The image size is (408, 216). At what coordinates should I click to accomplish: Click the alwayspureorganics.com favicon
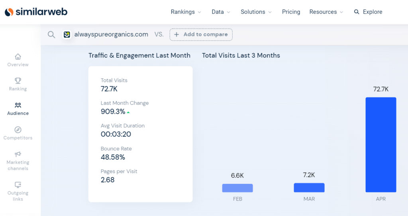pos(67,34)
